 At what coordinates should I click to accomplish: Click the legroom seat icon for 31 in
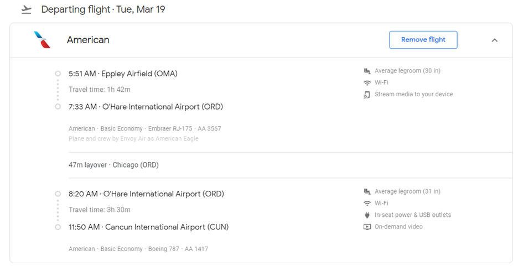366,191
